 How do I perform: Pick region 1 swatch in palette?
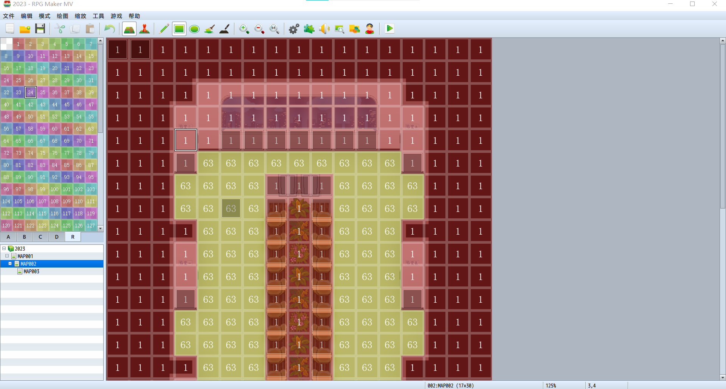click(19, 44)
